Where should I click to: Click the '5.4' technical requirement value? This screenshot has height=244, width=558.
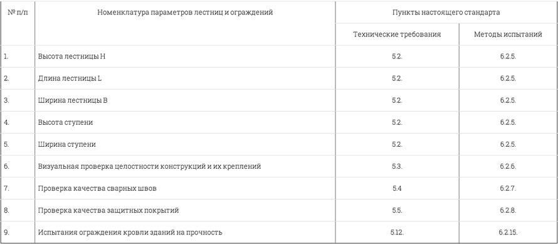(397, 188)
